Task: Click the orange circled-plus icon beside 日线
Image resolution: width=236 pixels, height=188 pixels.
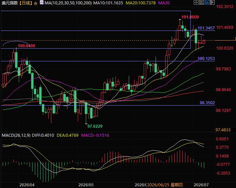Action: click(x=36, y=3)
